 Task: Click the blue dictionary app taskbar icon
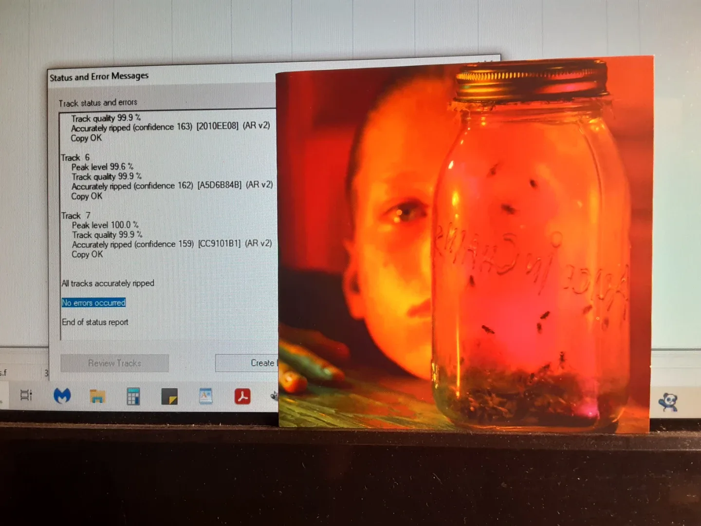[x=205, y=396]
